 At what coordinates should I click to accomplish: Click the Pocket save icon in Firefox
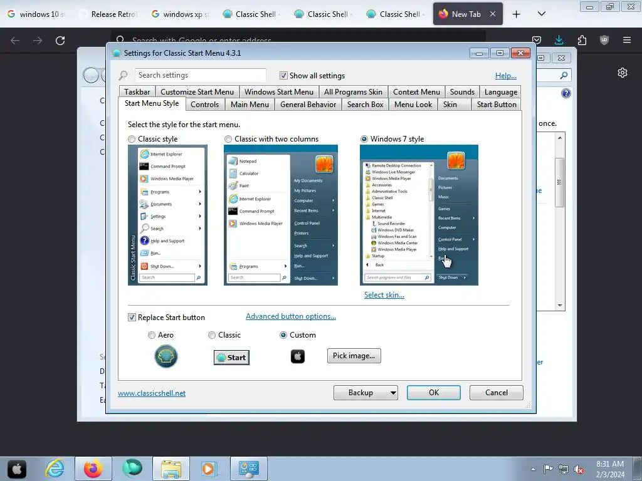(537, 40)
